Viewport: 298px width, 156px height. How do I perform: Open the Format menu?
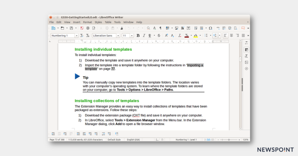87,22
